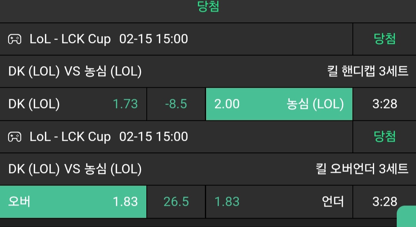Click the gamepad icon in the kill handicap bet header
Viewport: 416px width, 227px height.
tap(15, 39)
